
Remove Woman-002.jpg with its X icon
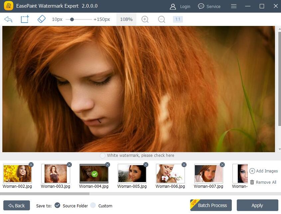31,164
